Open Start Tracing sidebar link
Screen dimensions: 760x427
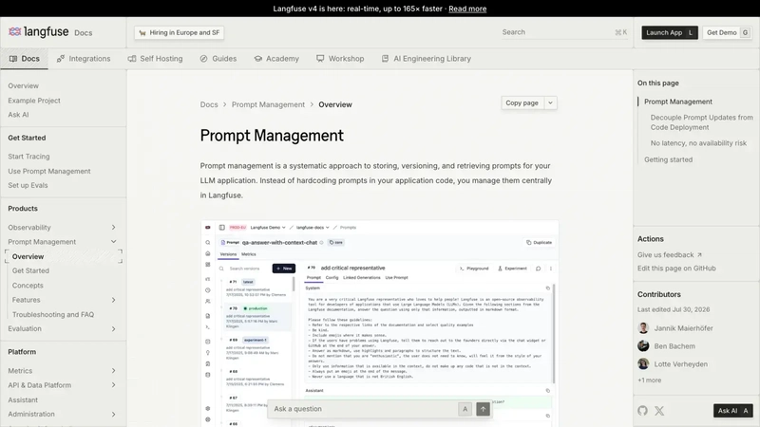[x=28, y=157]
